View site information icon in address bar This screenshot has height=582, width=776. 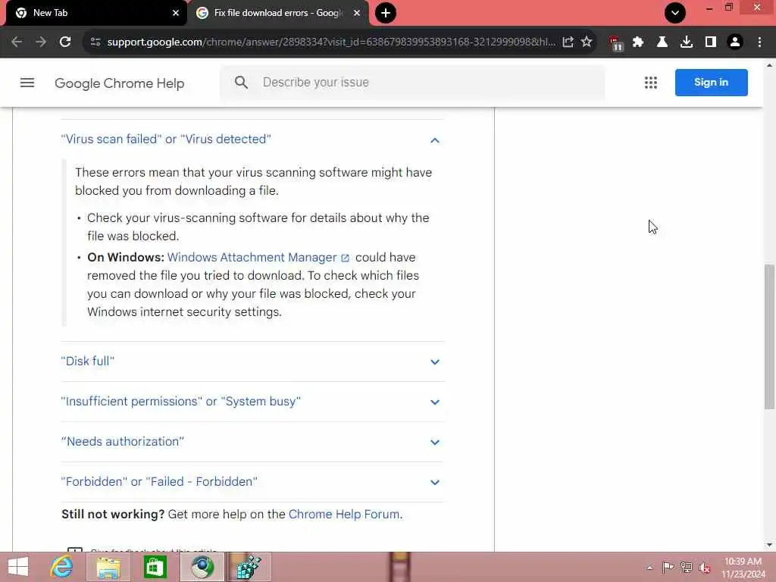pos(95,42)
